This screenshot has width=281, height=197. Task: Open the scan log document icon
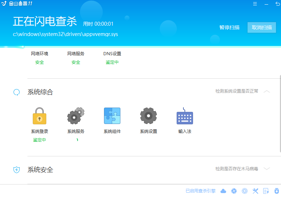266,191
